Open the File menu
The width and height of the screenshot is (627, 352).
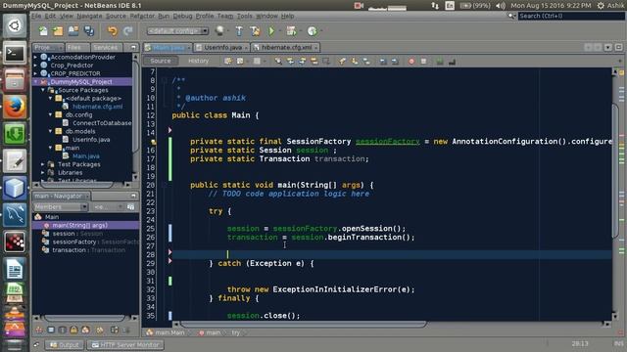click(36, 16)
